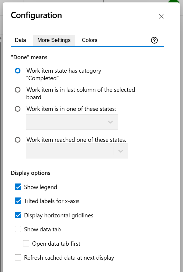
Task: Toggle 'Display horizontal gridlines' off
Action: [x=18, y=215]
